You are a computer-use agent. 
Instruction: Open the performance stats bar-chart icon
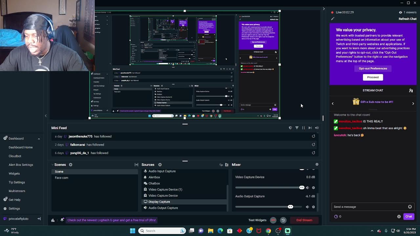pos(53,220)
